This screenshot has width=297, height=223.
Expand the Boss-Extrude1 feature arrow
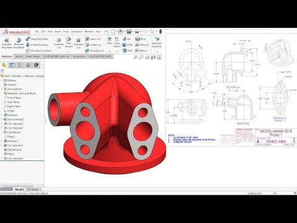(2, 120)
